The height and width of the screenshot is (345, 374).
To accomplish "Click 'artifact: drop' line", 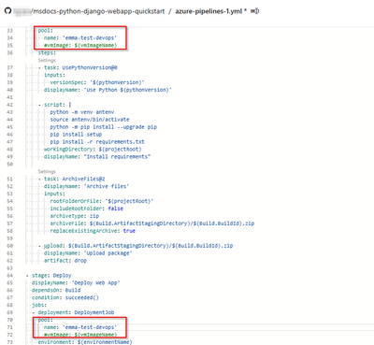I will click(65, 261).
